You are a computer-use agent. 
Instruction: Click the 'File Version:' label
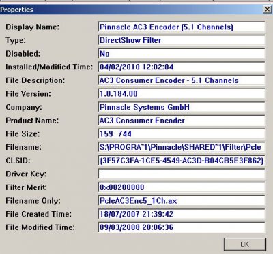(28, 94)
